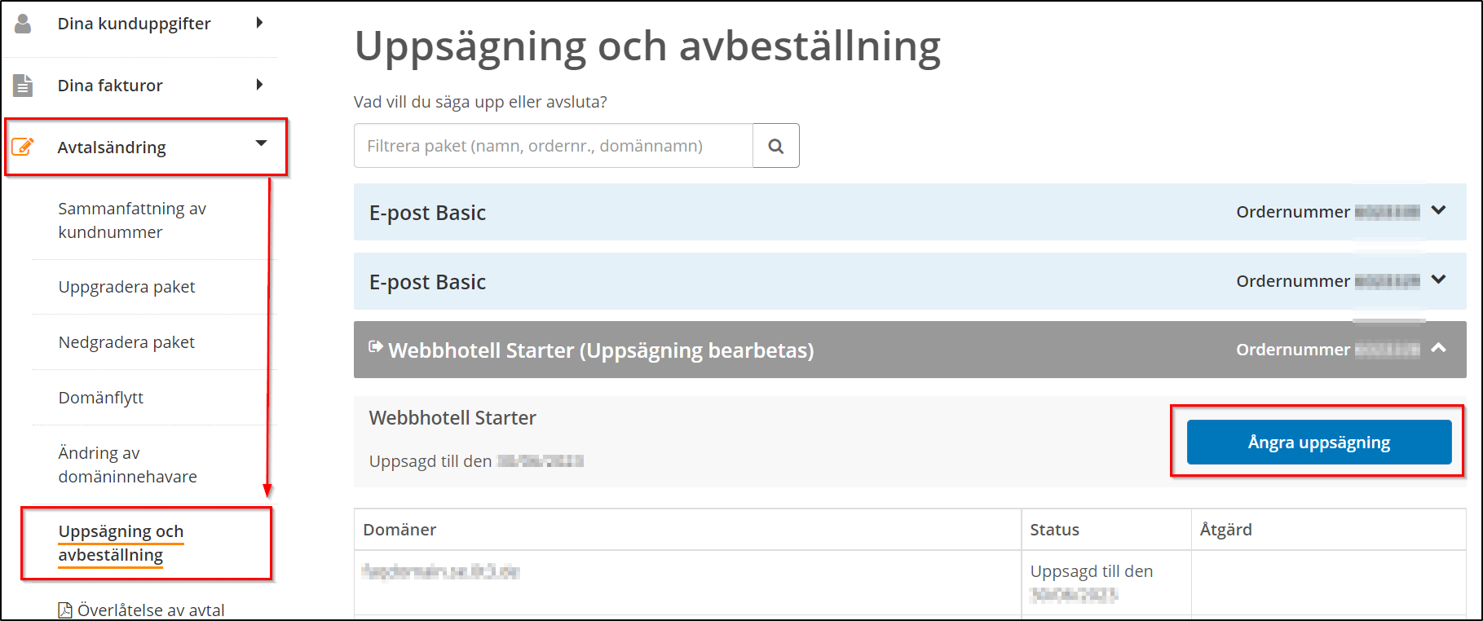Click the arrow icon next to Dina fakturor
The image size is (1483, 621).
tap(259, 84)
